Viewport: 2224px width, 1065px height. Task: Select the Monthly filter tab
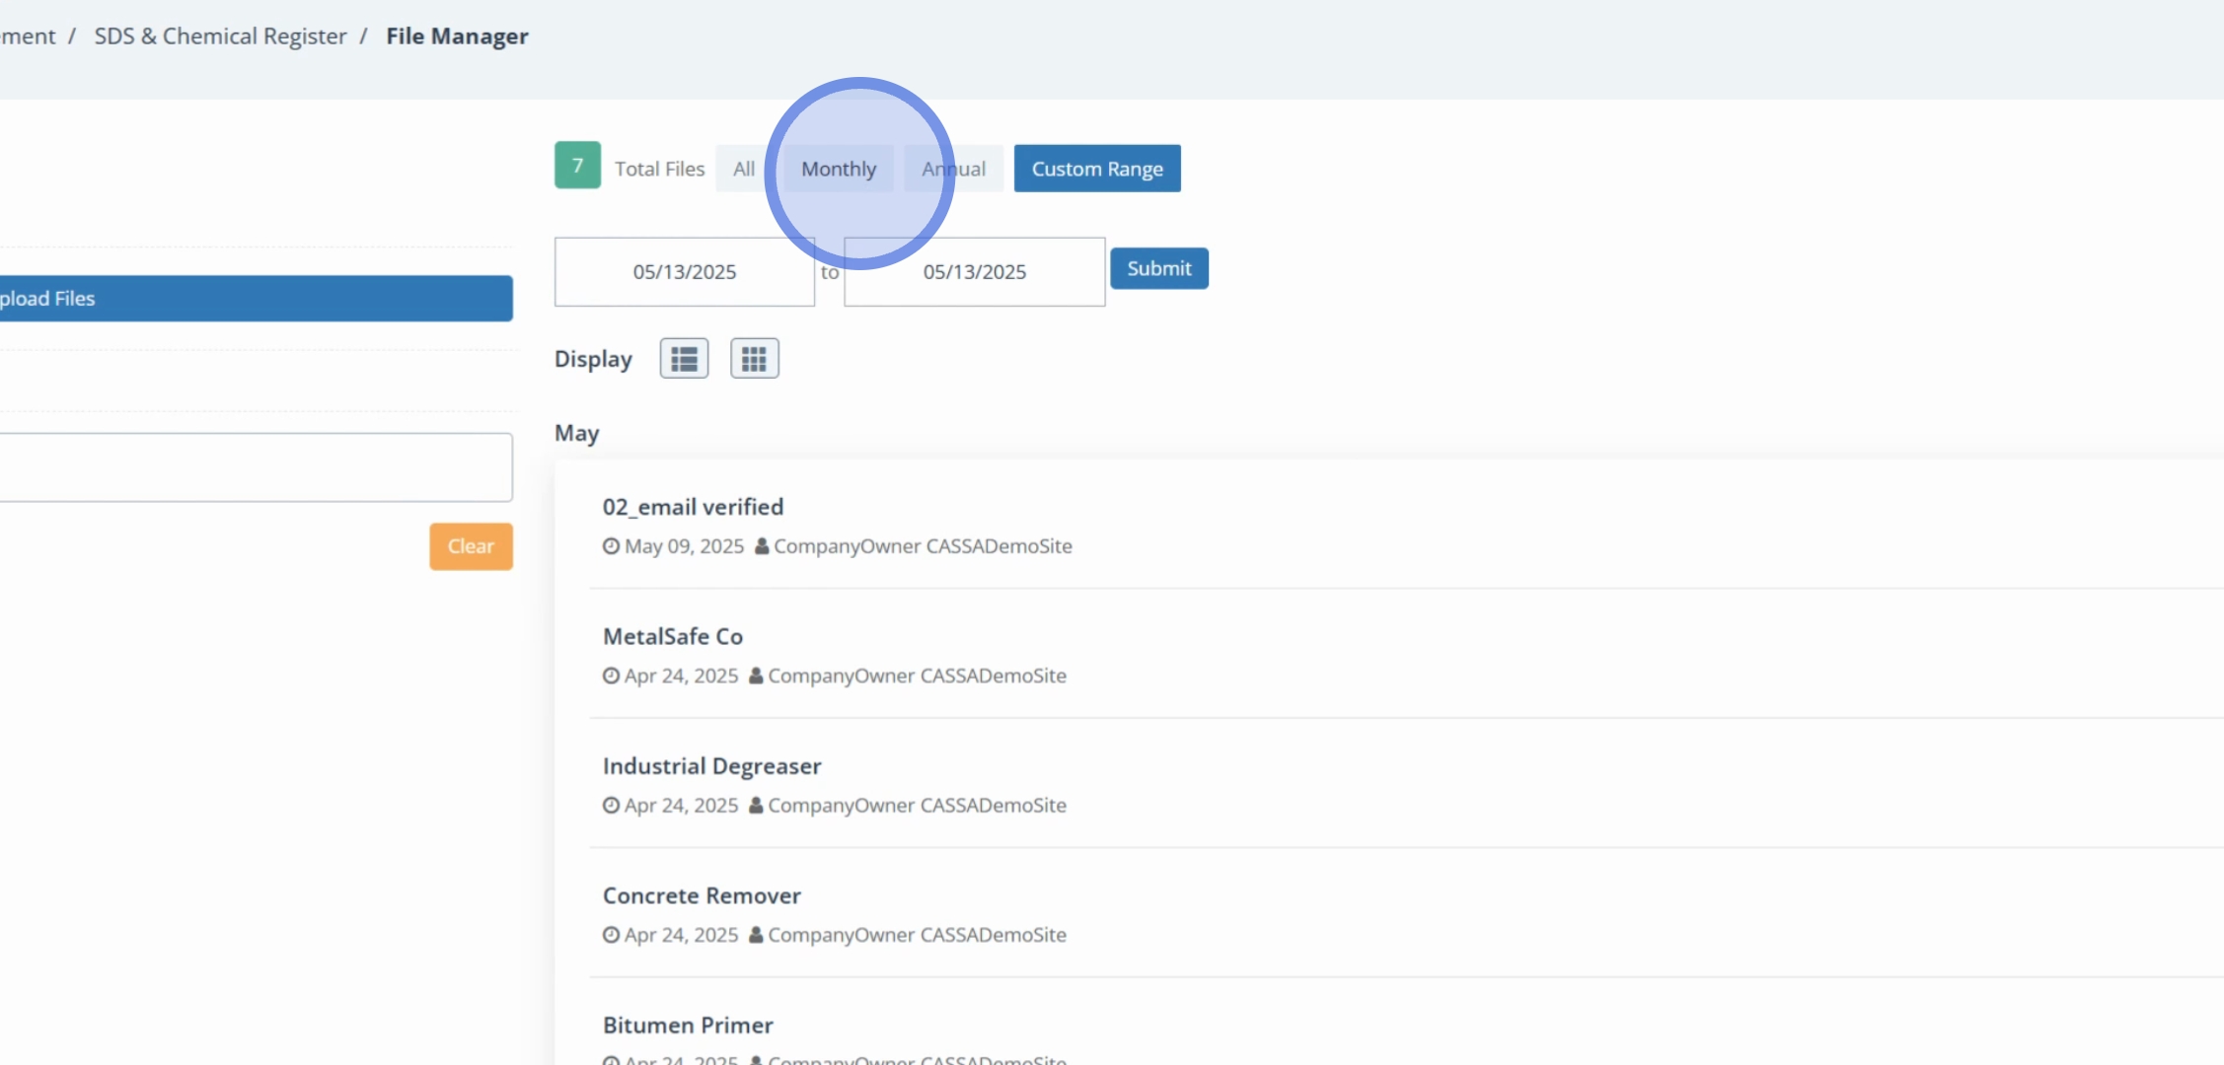coord(838,169)
